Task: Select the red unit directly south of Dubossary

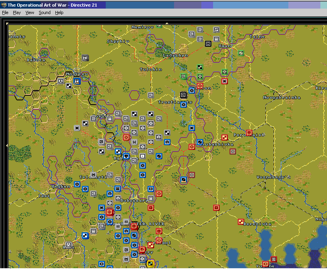Action: [x=151, y=208]
